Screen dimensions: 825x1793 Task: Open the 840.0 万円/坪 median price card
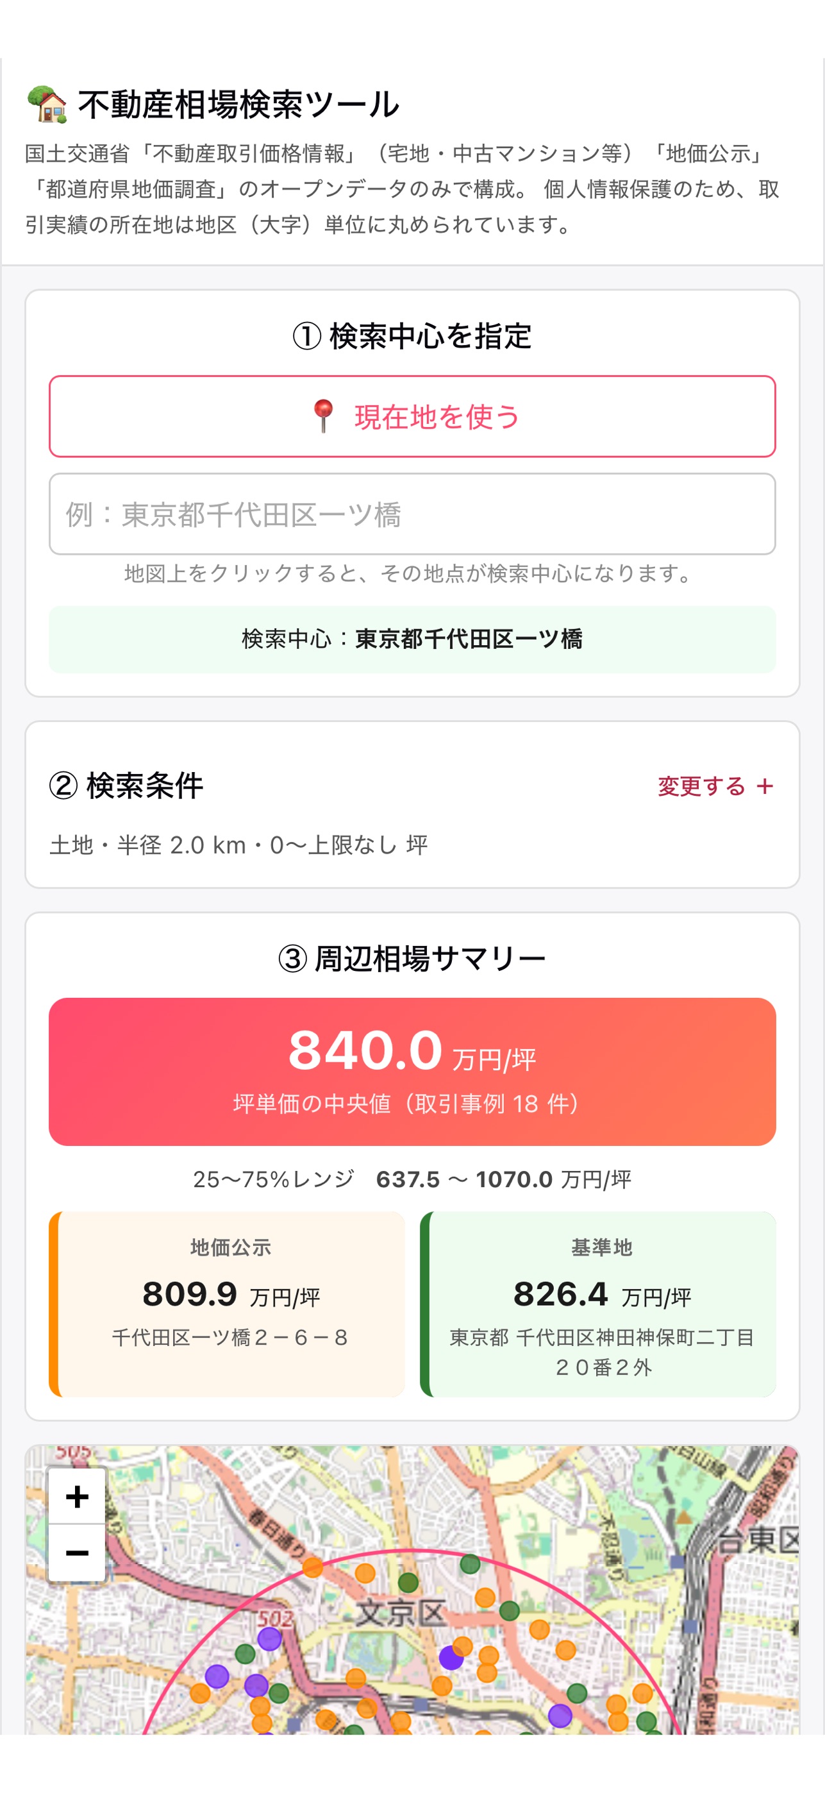[x=413, y=1072]
